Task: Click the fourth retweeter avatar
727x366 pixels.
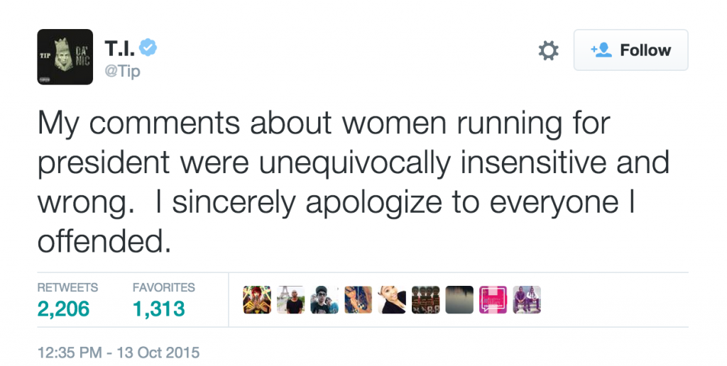Action: (x=358, y=300)
